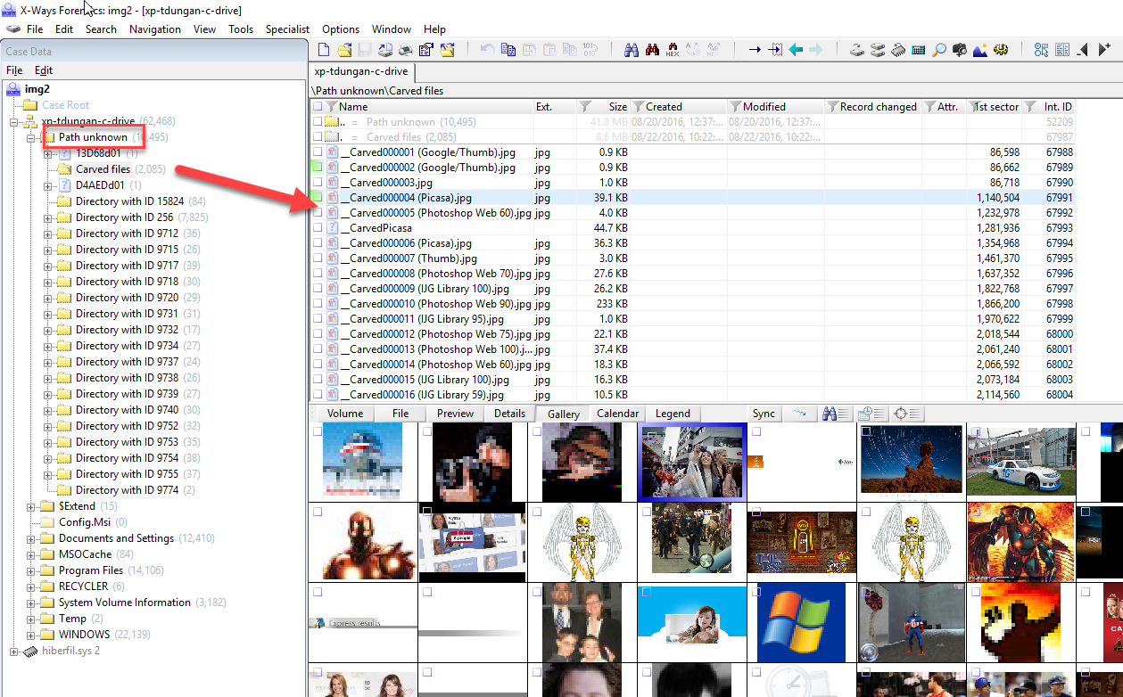
Task: Tick checkbox on Windows logo thumbnail
Action: point(756,592)
